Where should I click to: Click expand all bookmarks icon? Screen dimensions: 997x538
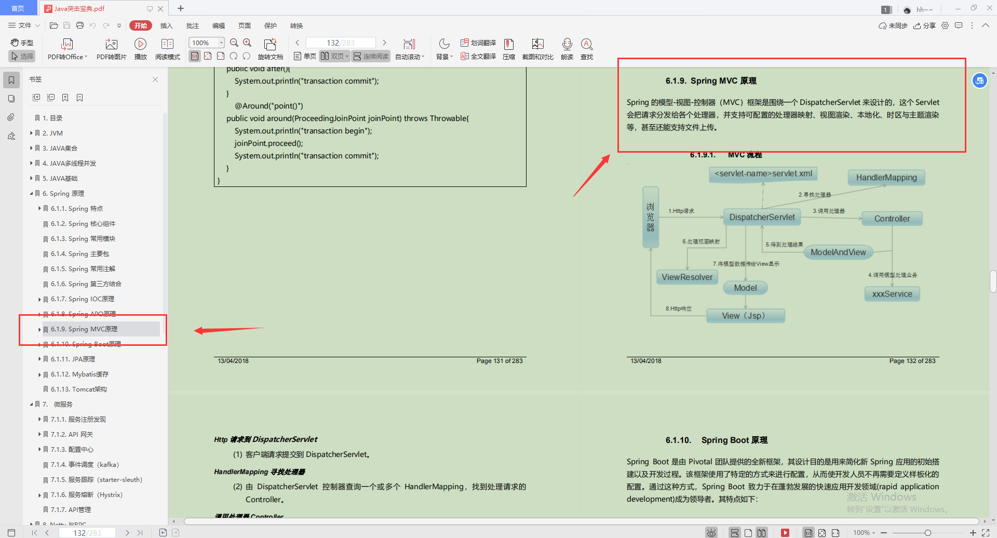tap(36, 98)
